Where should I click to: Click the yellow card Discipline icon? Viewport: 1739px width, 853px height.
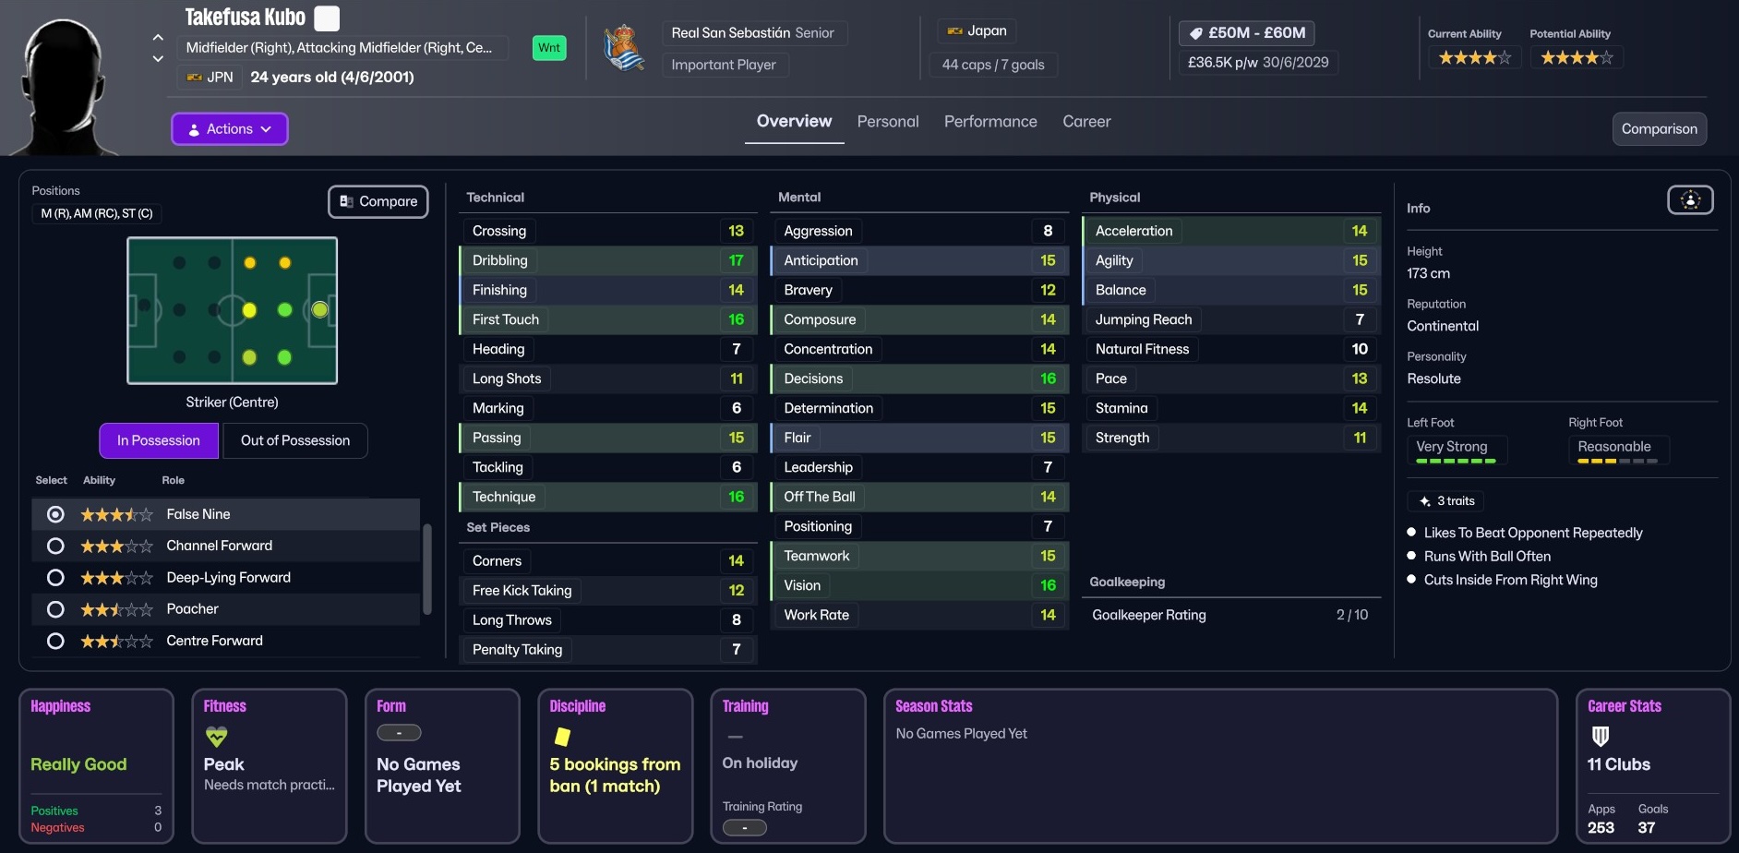point(562,737)
